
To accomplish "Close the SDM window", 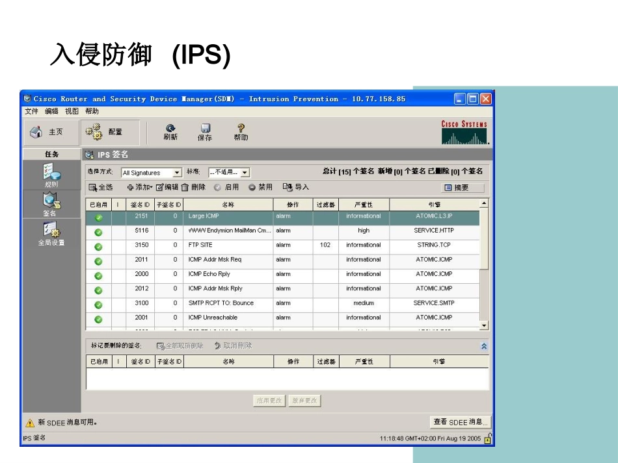I will click(485, 99).
